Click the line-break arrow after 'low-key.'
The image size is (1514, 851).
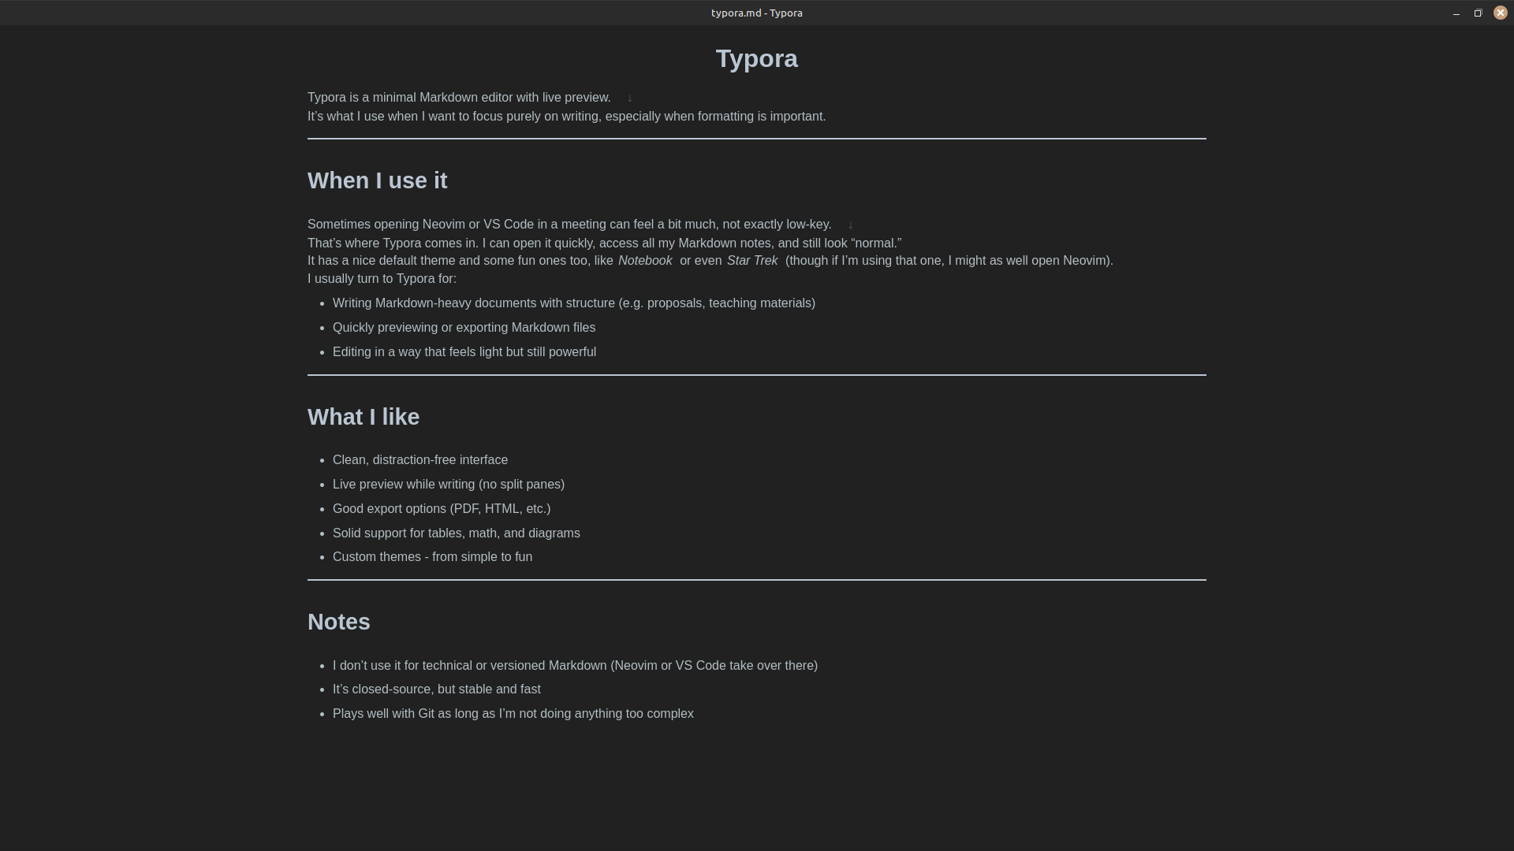850,225
